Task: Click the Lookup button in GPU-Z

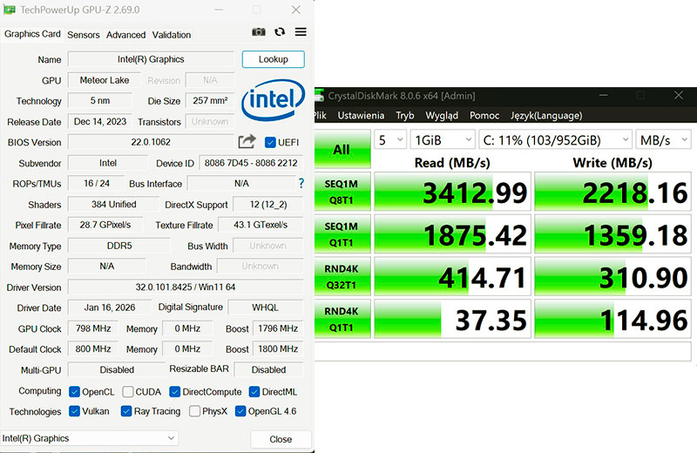Action: pyautogui.click(x=274, y=59)
